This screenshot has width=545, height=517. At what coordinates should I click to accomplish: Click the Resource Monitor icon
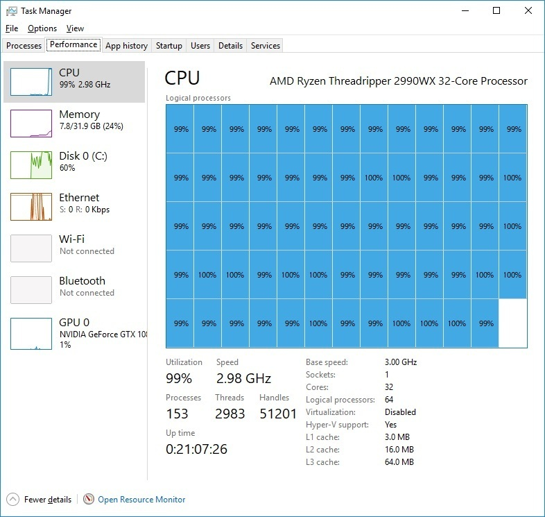(x=88, y=499)
